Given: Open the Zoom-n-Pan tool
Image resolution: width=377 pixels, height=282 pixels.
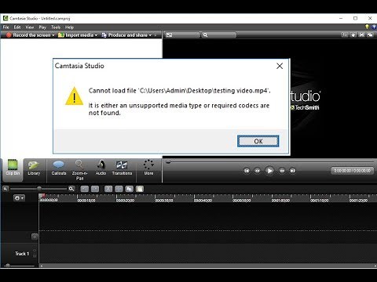Looking at the screenshot, I should [79, 170].
